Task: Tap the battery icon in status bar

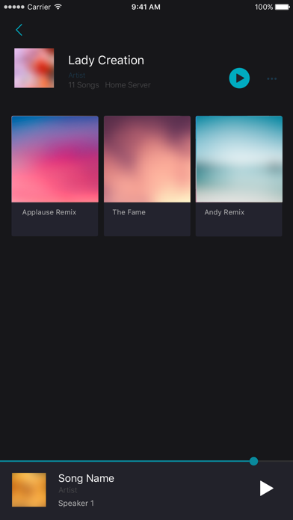Action: click(x=283, y=7)
